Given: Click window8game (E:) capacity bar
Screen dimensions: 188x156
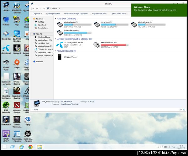Looking at the screenshot, I should 152,24.
